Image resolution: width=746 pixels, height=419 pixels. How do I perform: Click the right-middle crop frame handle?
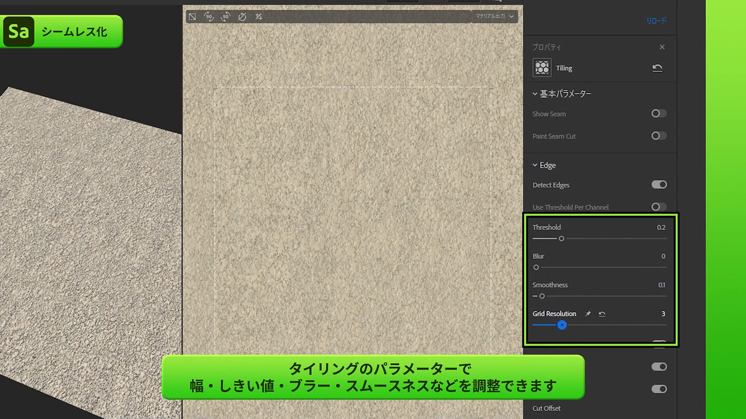[491, 225]
